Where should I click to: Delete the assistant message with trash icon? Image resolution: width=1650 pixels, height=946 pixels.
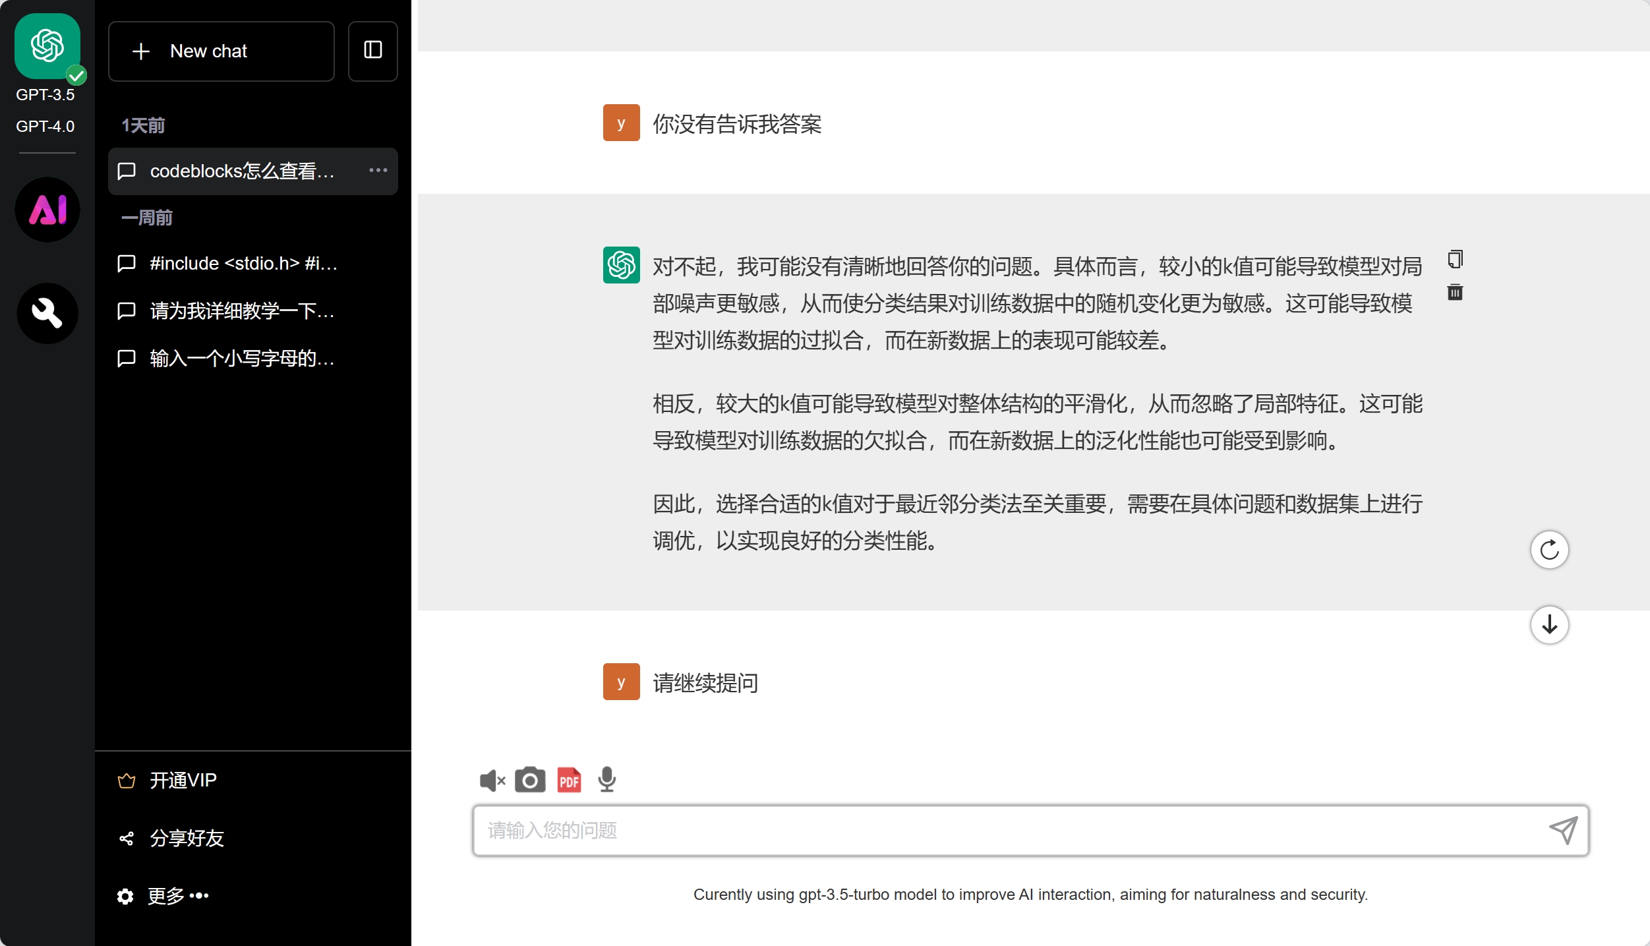coord(1455,292)
